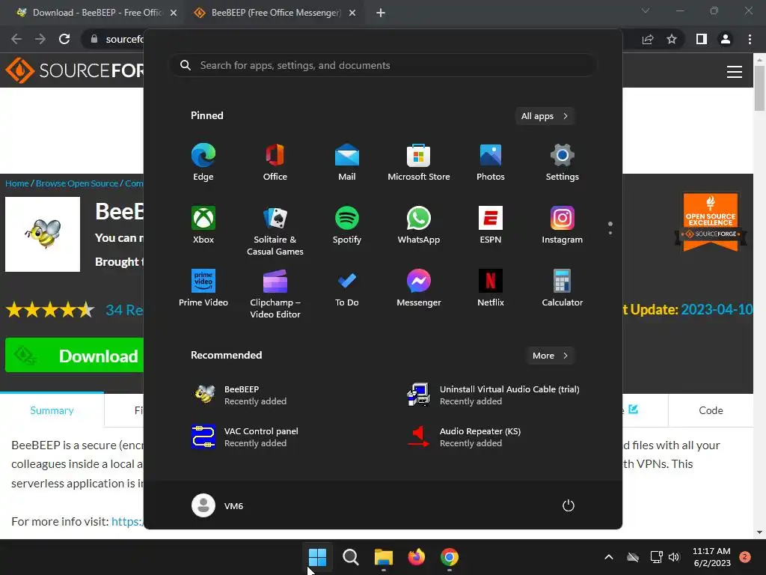
Task: Open Instagram from pinned apps
Action: point(563,225)
